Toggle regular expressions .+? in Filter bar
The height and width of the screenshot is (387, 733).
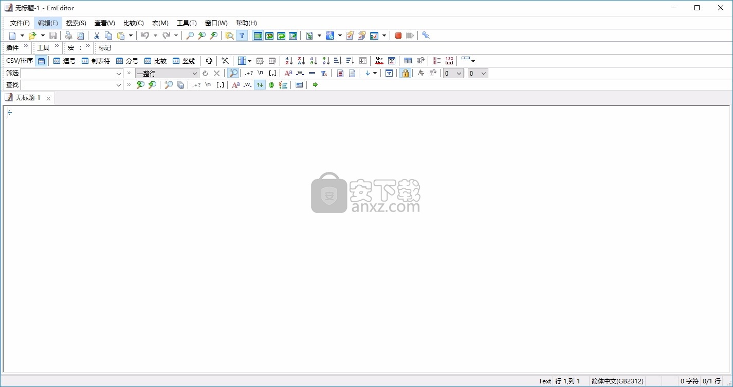[249, 73]
